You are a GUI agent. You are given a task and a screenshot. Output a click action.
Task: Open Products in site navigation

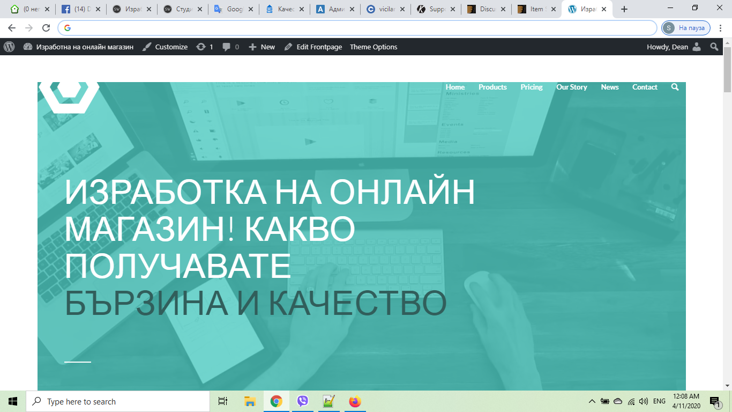492,87
